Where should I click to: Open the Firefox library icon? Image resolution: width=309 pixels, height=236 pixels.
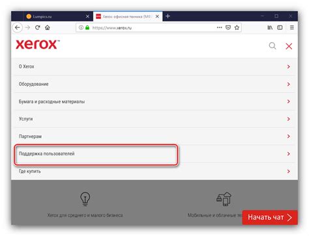pyautogui.click(x=270, y=27)
